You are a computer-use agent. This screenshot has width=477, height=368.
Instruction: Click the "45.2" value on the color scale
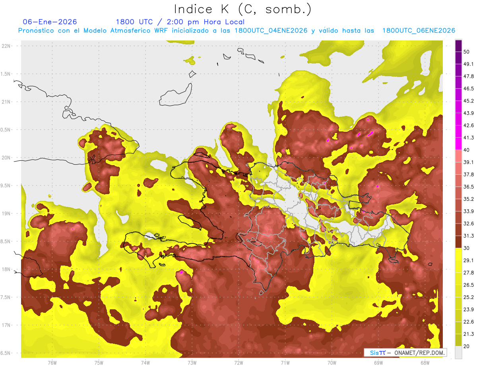pyautogui.click(x=469, y=101)
